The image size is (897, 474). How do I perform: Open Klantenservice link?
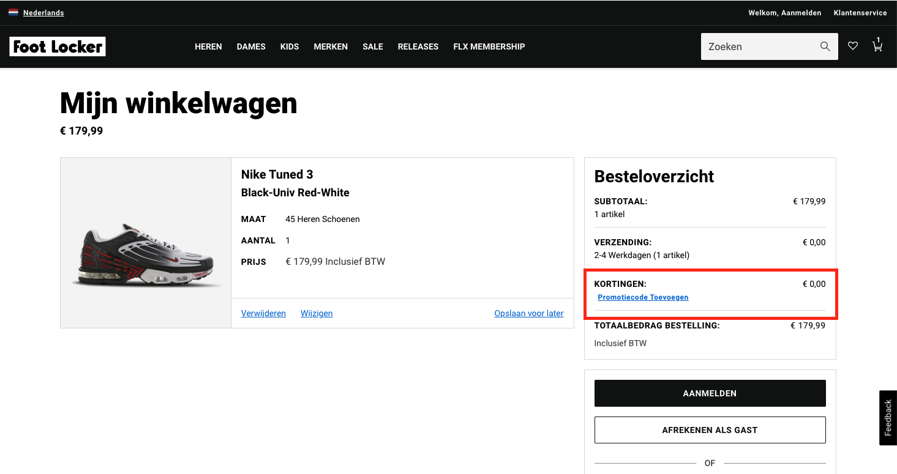[x=860, y=13]
